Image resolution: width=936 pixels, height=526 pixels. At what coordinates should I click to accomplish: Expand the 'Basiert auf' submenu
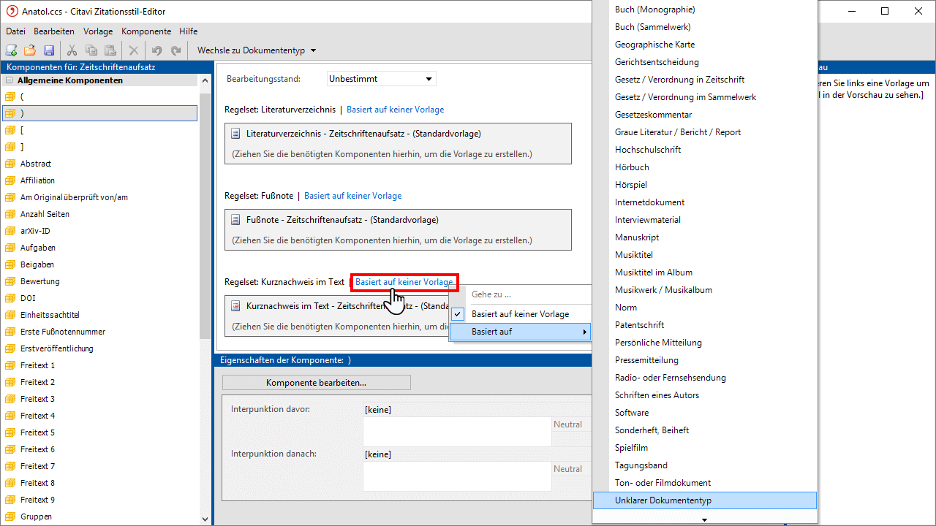pyautogui.click(x=520, y=332)
